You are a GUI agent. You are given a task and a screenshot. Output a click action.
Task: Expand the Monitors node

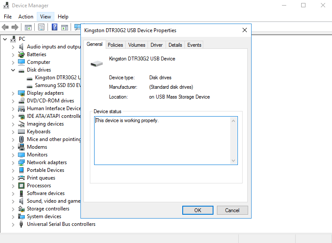click(13, 155)
